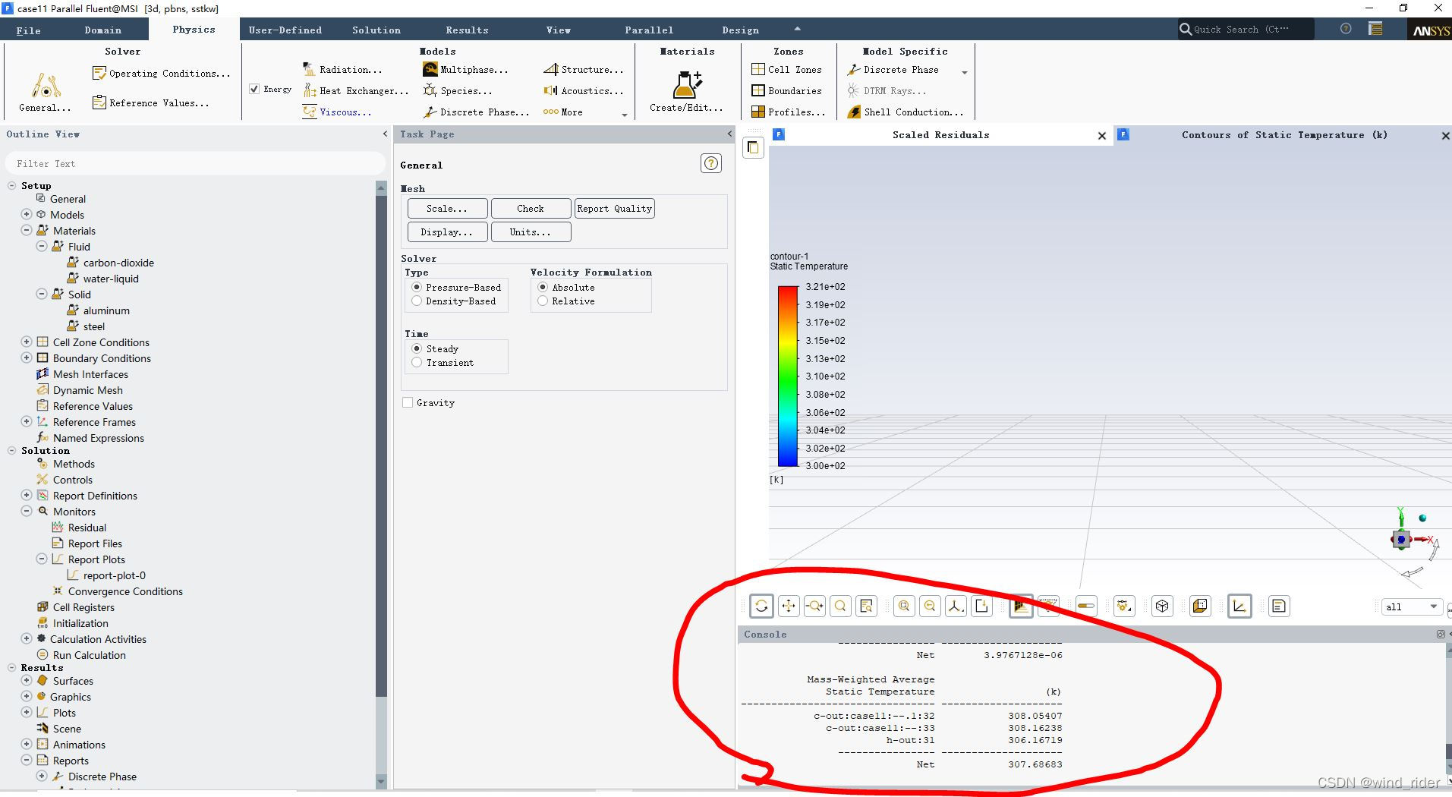Open Cell Zones in Zones group
The width and height of the screenshot is (1452, 797).
click(x=786, y=69)
